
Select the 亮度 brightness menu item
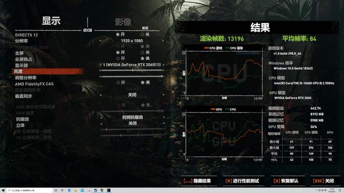[47, 71]
